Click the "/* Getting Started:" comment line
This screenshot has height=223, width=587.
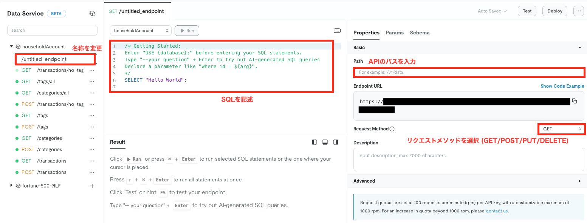[153, 46]
